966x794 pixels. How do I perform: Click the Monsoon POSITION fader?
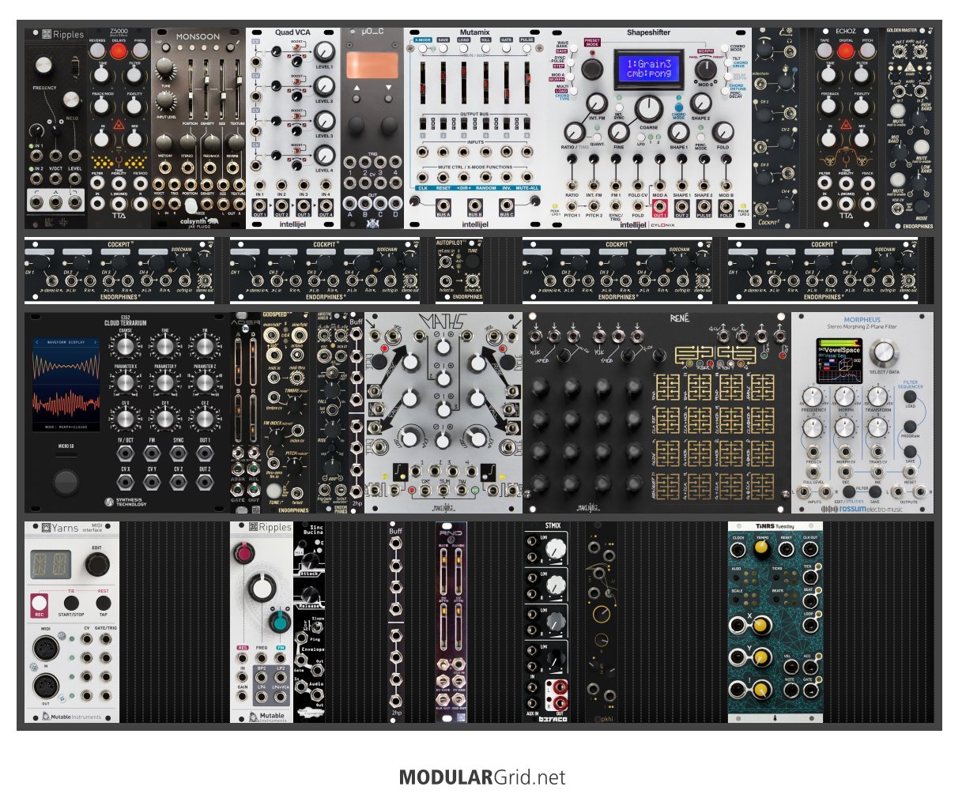(x=191, y=91)
